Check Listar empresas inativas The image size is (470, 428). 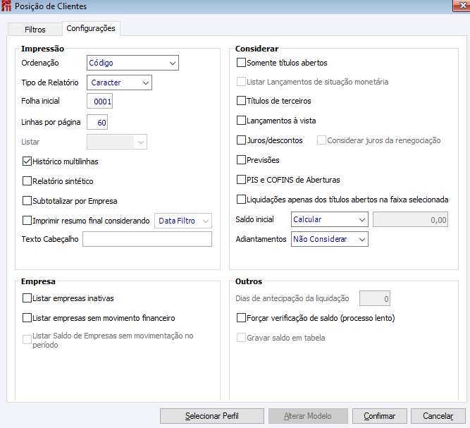click(27, 298)
